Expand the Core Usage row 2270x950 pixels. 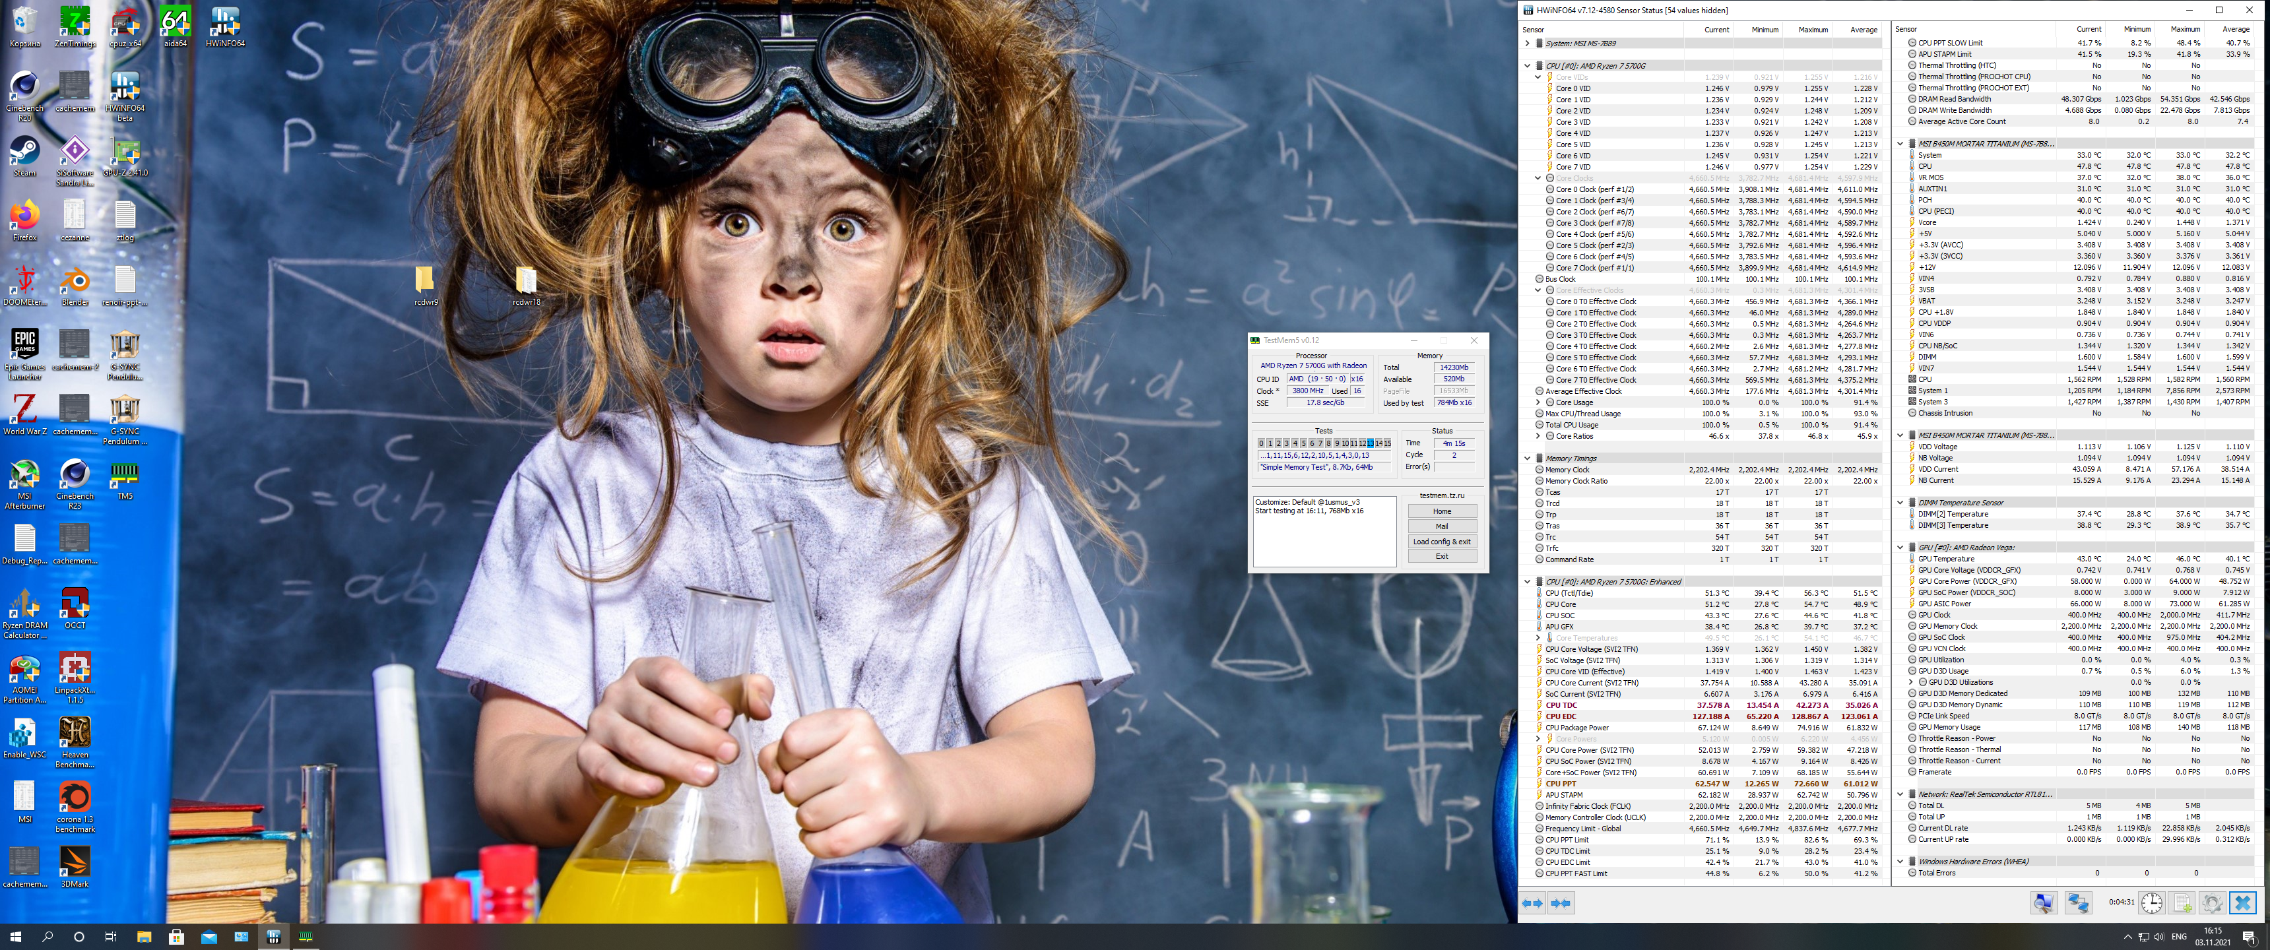[x=1539, y=402]
